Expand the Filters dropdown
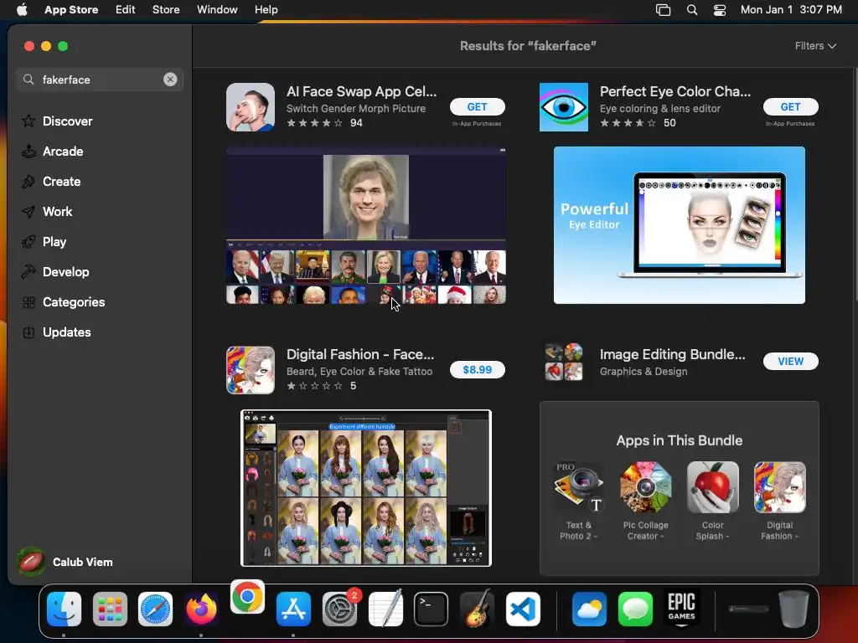The height and width of the screenshot is (643, 858). (815, 46)
